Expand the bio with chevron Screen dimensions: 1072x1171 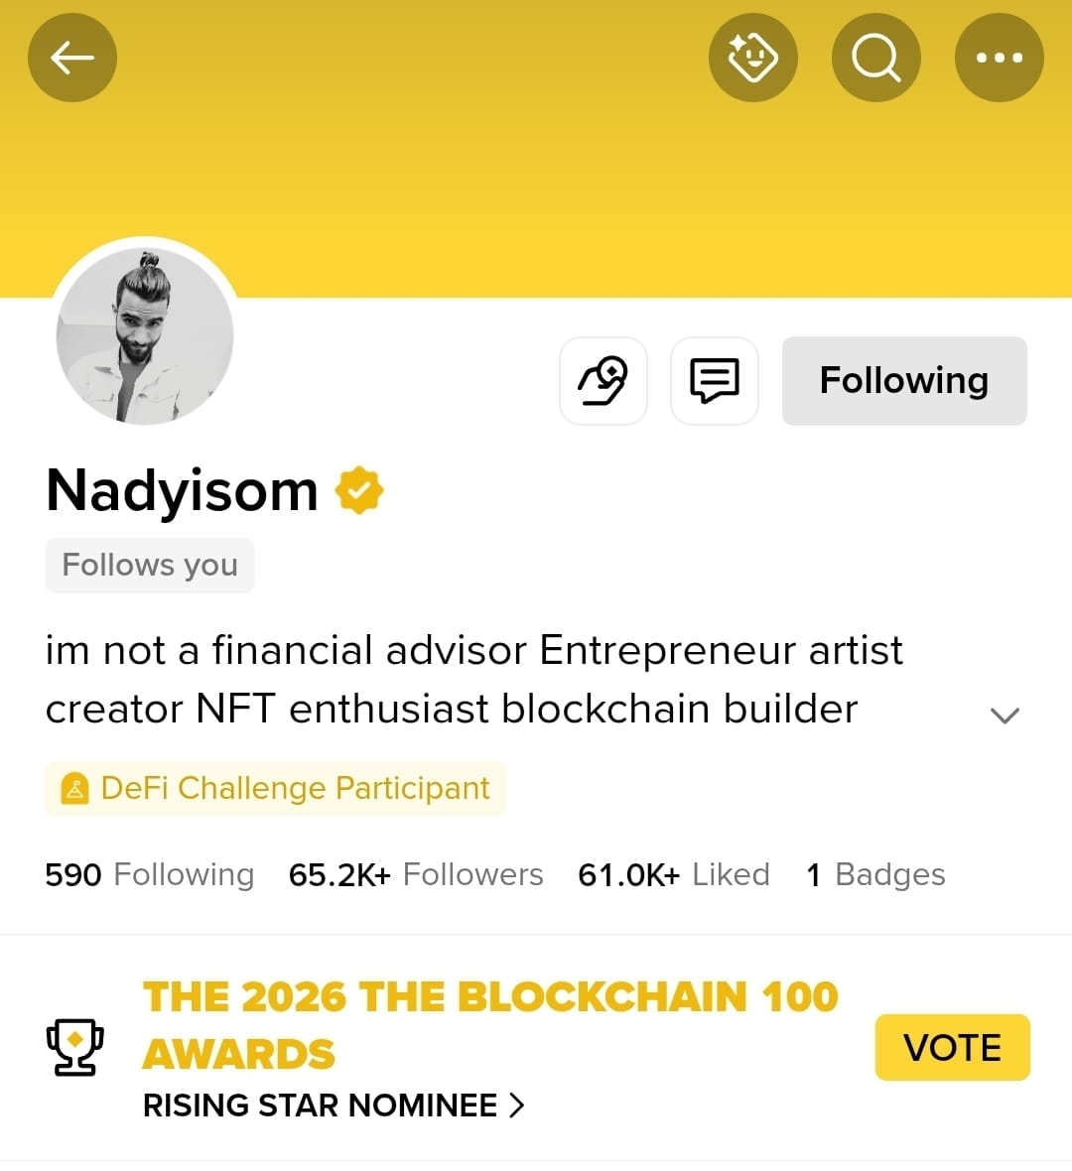pos(1005,716)
